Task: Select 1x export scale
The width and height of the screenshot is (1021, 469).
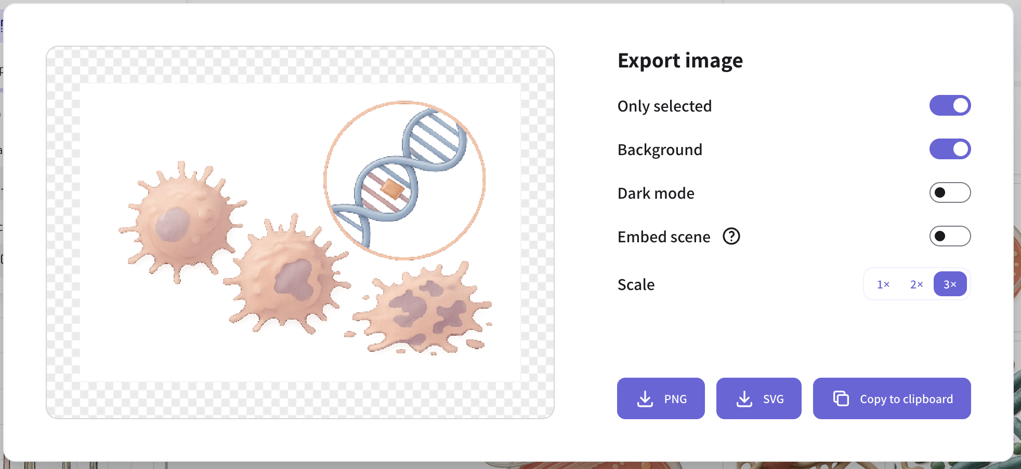Action: [x=882, y=284]
